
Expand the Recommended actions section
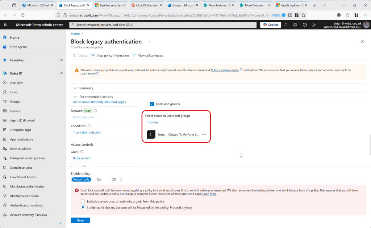[x=96, y=97]
